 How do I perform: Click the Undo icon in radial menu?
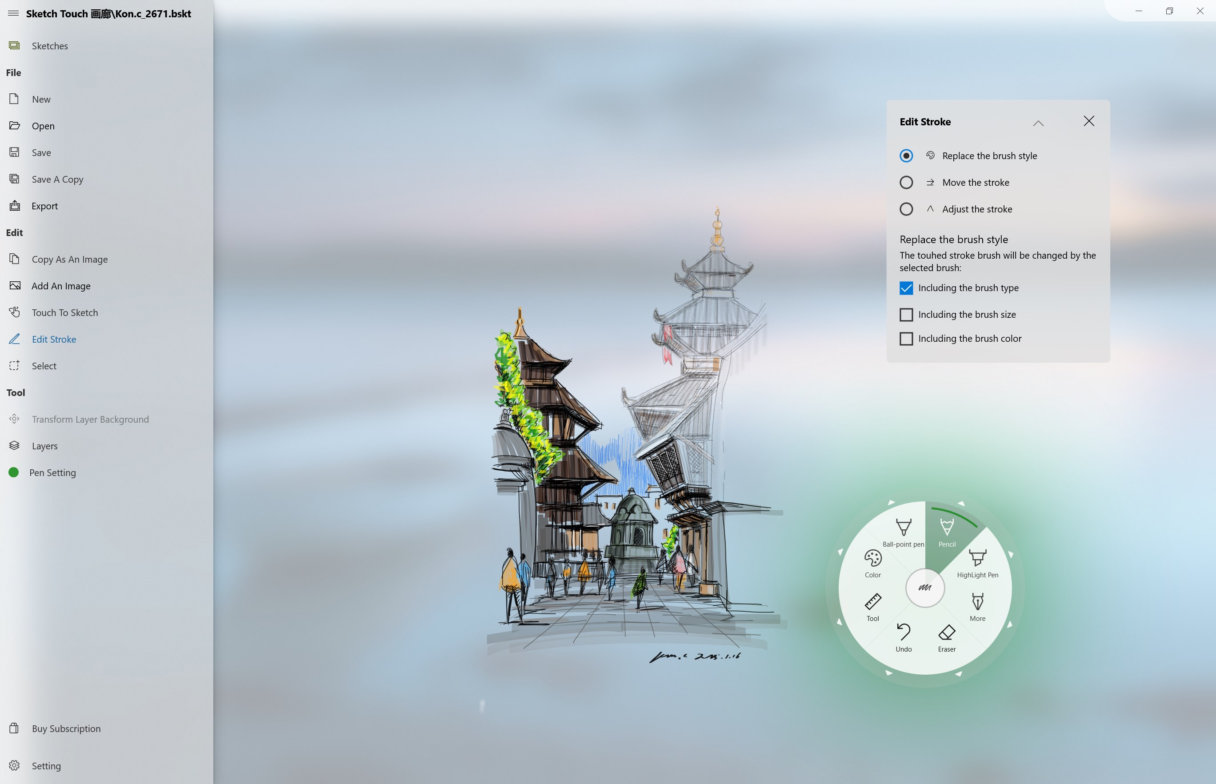[x=904, y=636]
